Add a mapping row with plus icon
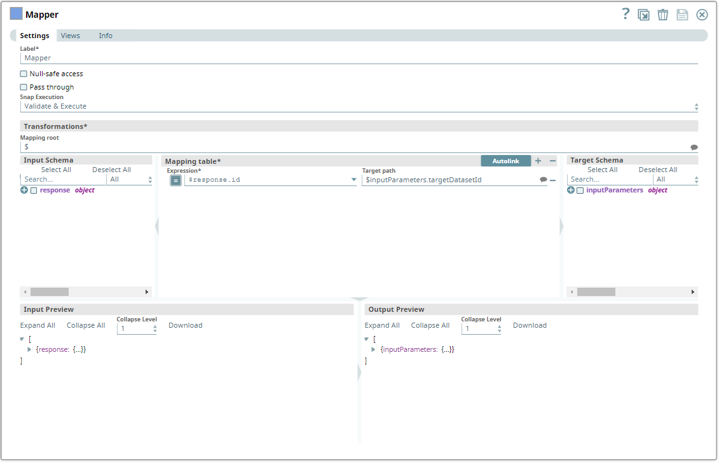 click(538, 161)
